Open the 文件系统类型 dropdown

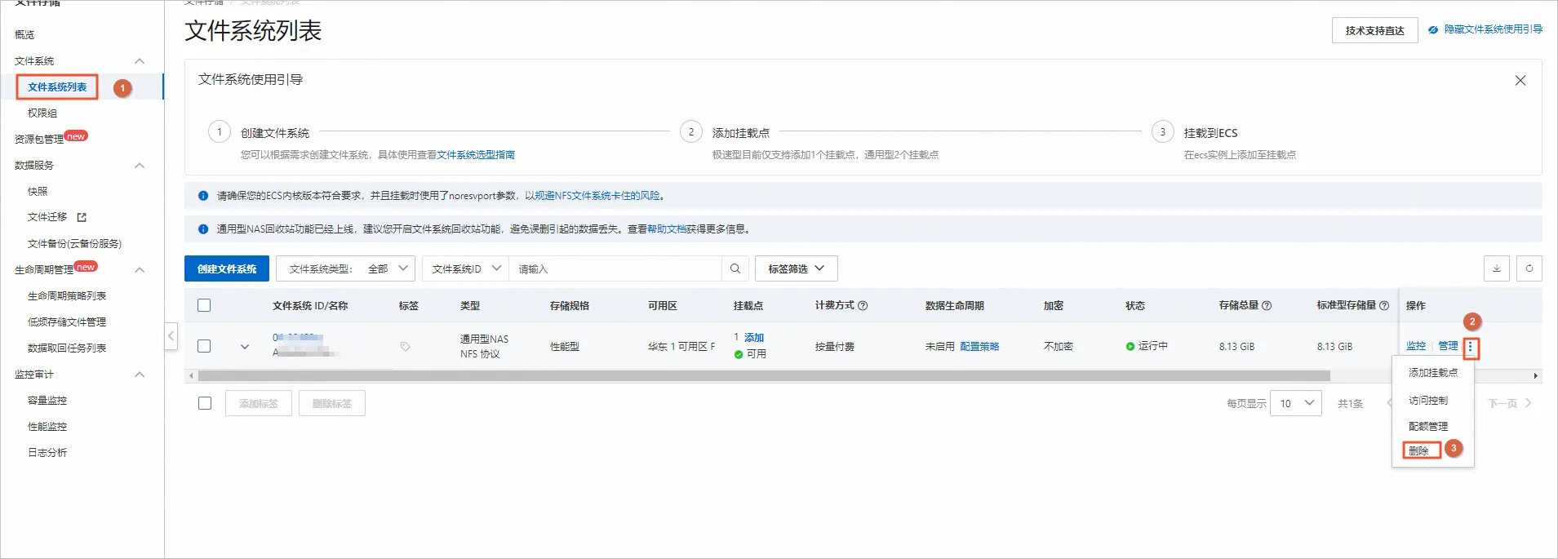[345, 268]
